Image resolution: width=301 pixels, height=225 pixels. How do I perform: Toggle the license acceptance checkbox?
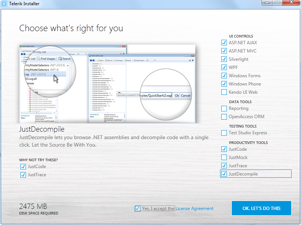click(x=137, y=208)
